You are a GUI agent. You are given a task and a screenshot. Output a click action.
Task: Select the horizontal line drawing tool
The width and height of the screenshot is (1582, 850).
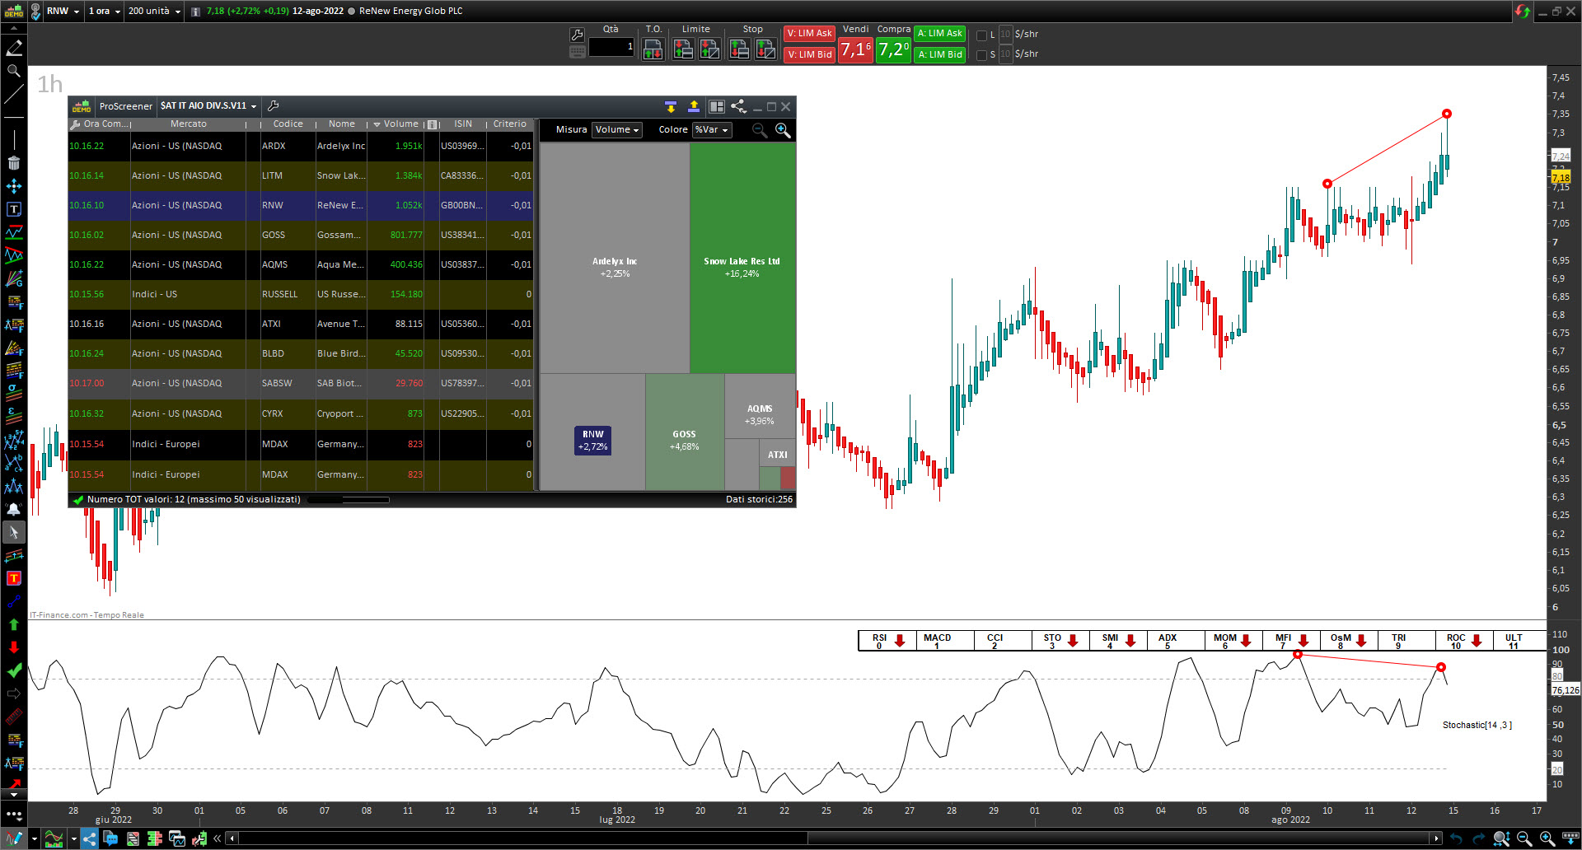14,118
